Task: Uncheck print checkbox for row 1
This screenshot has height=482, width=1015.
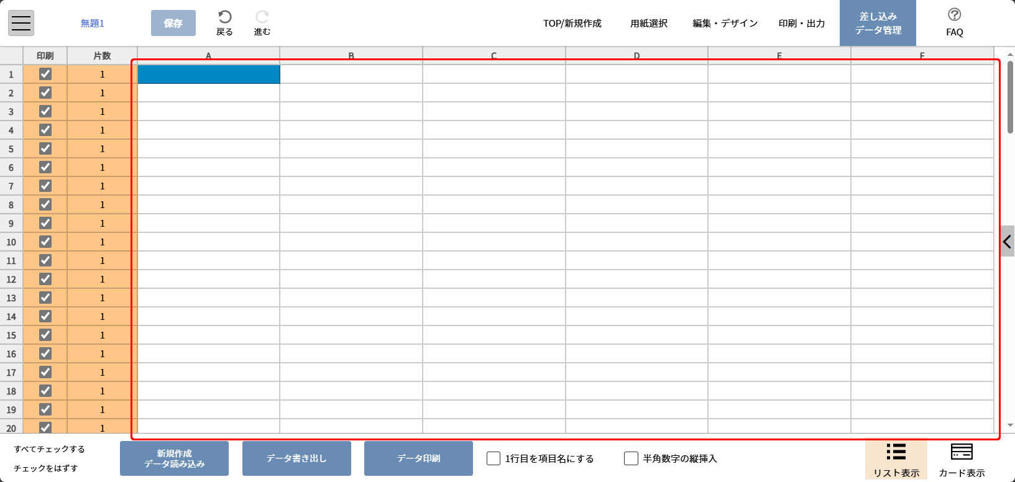Action: pos(45,75)
